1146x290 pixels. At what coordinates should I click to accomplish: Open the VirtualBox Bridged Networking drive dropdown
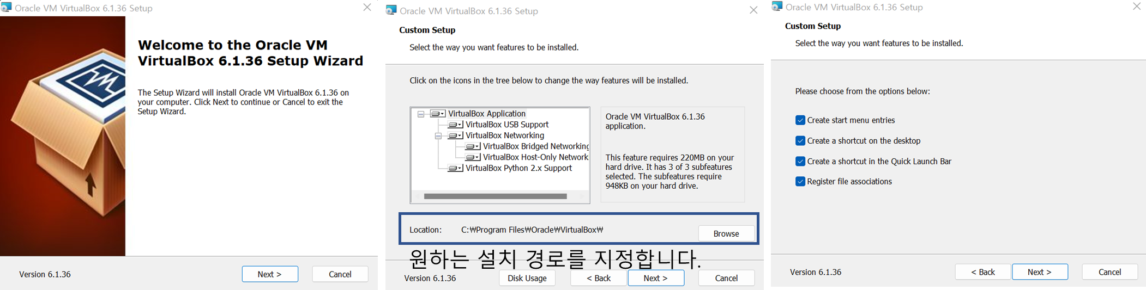[473, 146]
